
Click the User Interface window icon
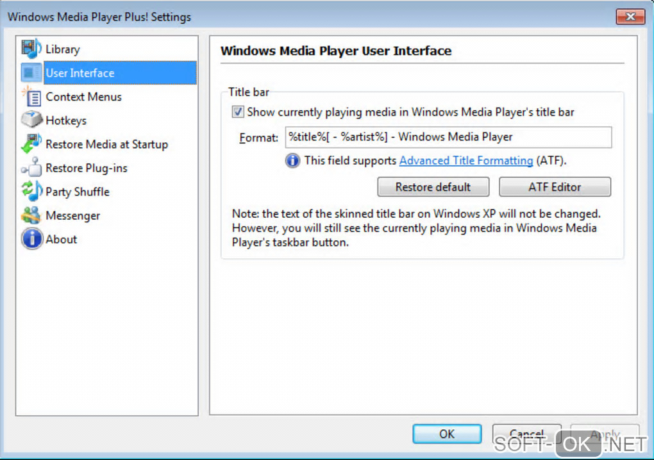coord(31,73)
